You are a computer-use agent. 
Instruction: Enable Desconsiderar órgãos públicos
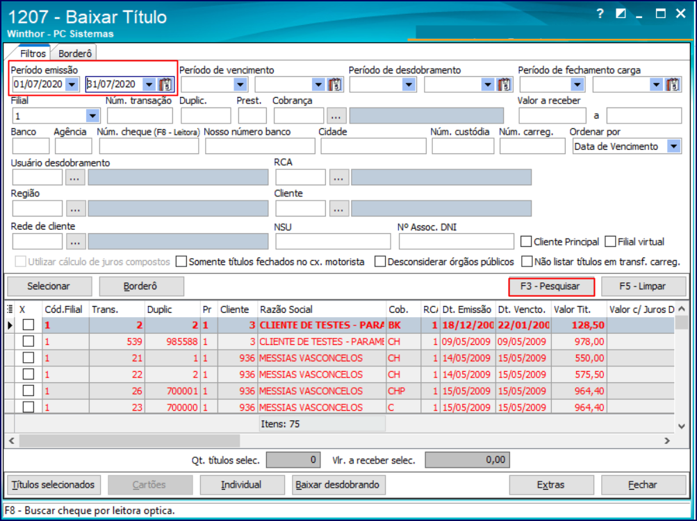tap(380, 262)
